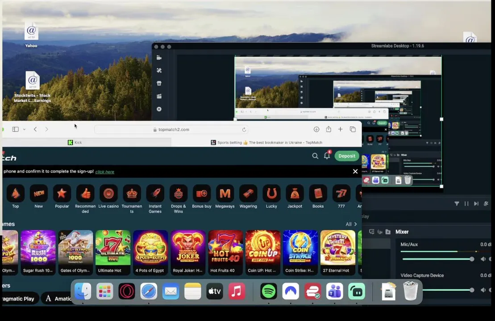Open the Live casino category
495x321 pixels.
pyautogui.click(x=108, y=197)
